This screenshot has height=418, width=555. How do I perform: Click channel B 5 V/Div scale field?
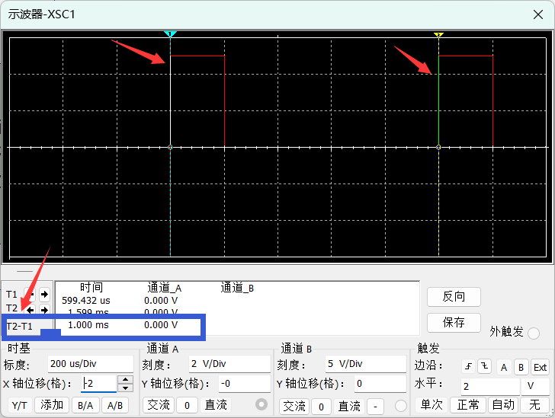pos(366,364)
